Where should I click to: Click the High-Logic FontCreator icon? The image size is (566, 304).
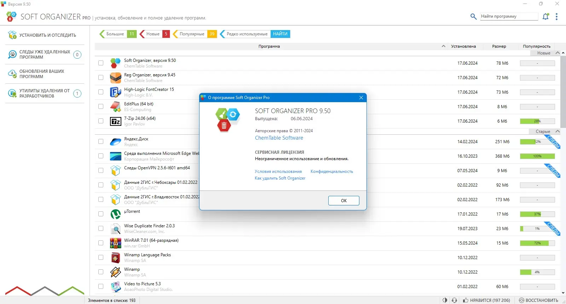[116, 92]
